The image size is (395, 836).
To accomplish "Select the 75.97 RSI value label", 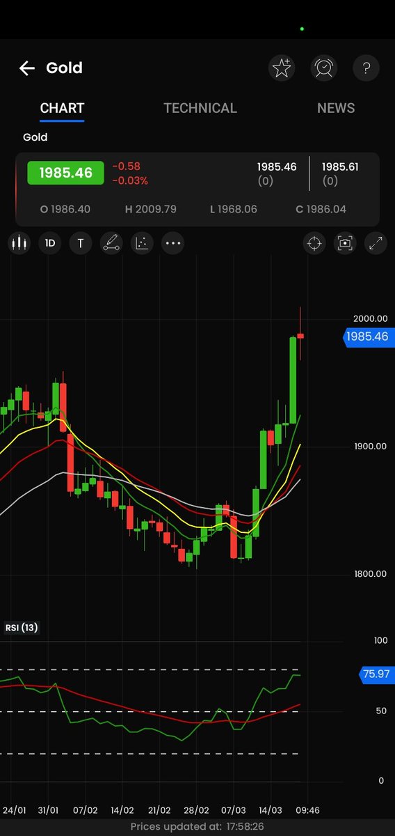I will [x=376, y=674].
